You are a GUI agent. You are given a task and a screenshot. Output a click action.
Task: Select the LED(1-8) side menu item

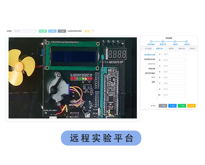point(151,64)
